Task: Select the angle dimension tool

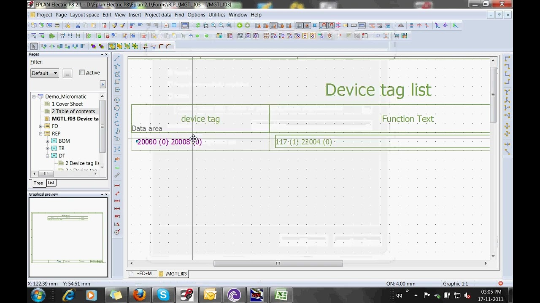Action: [x=117, y=224]
